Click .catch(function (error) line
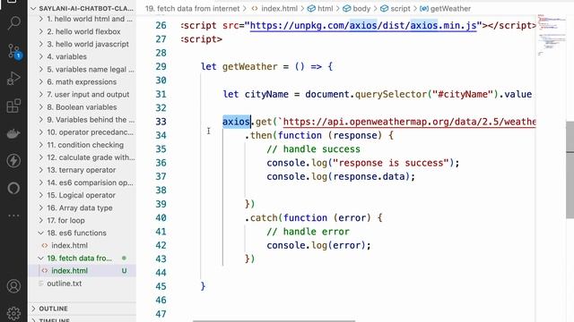574x322 pixels. [x=313, y=218]
